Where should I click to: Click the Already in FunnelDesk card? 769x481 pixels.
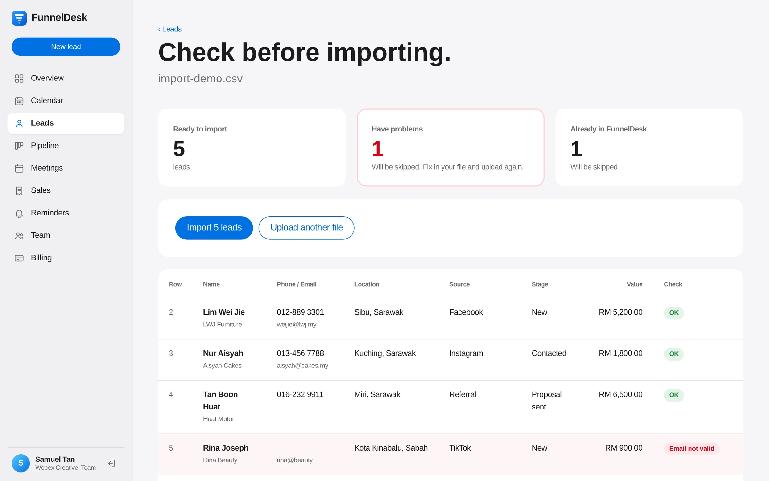click(x=649, y=148)
